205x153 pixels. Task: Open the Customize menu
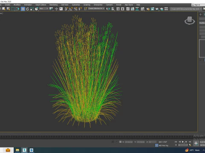click(x=76, y=5)
